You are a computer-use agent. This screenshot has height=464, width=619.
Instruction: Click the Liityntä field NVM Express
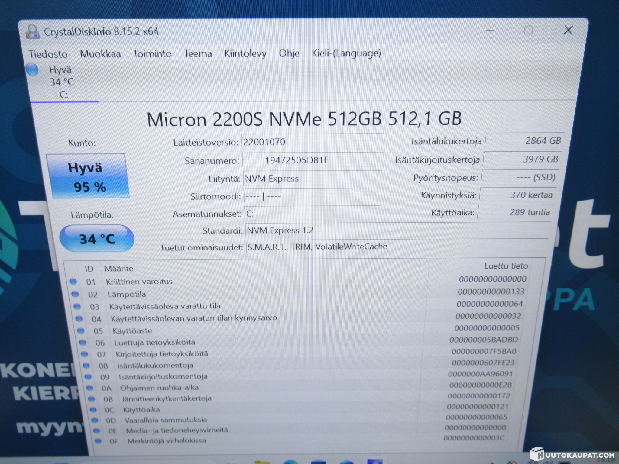[x=312, y=179]
